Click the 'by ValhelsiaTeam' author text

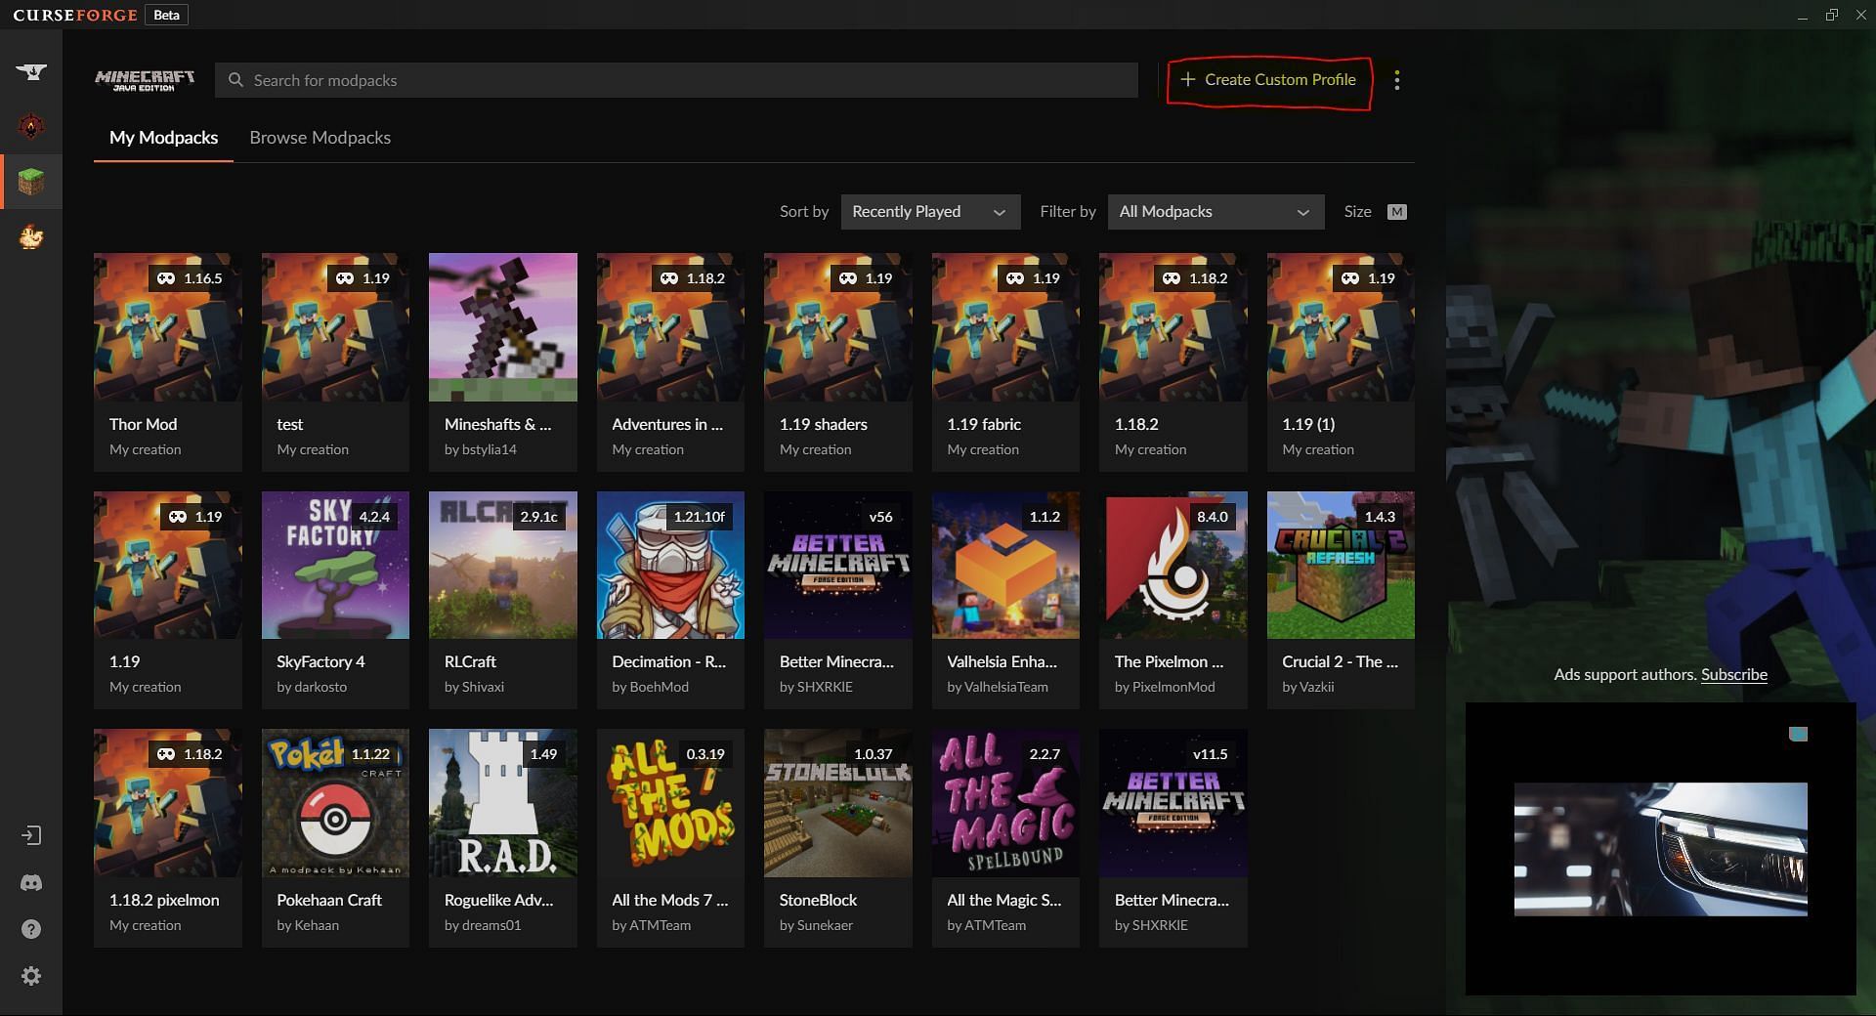tap(998, 687)
